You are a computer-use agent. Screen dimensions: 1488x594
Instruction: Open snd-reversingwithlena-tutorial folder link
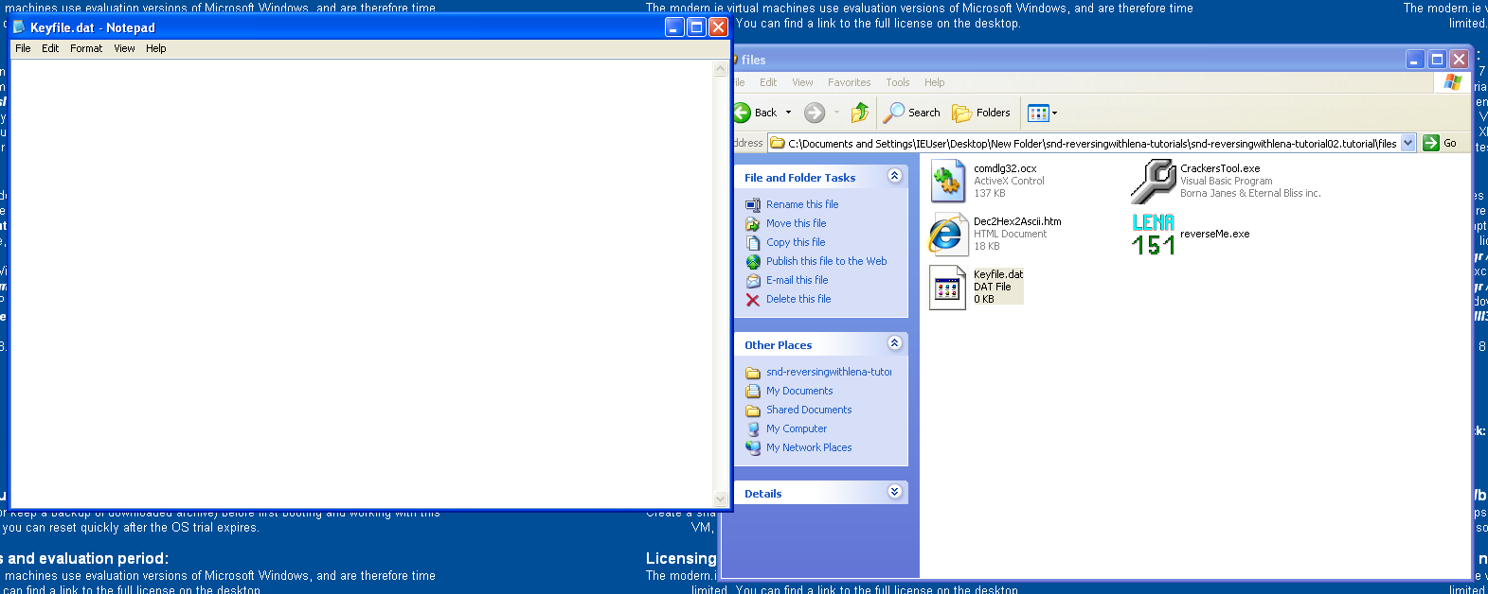(829, 372)
